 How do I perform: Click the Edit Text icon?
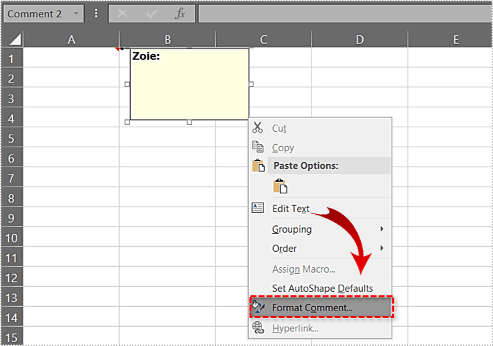point(258,208)
